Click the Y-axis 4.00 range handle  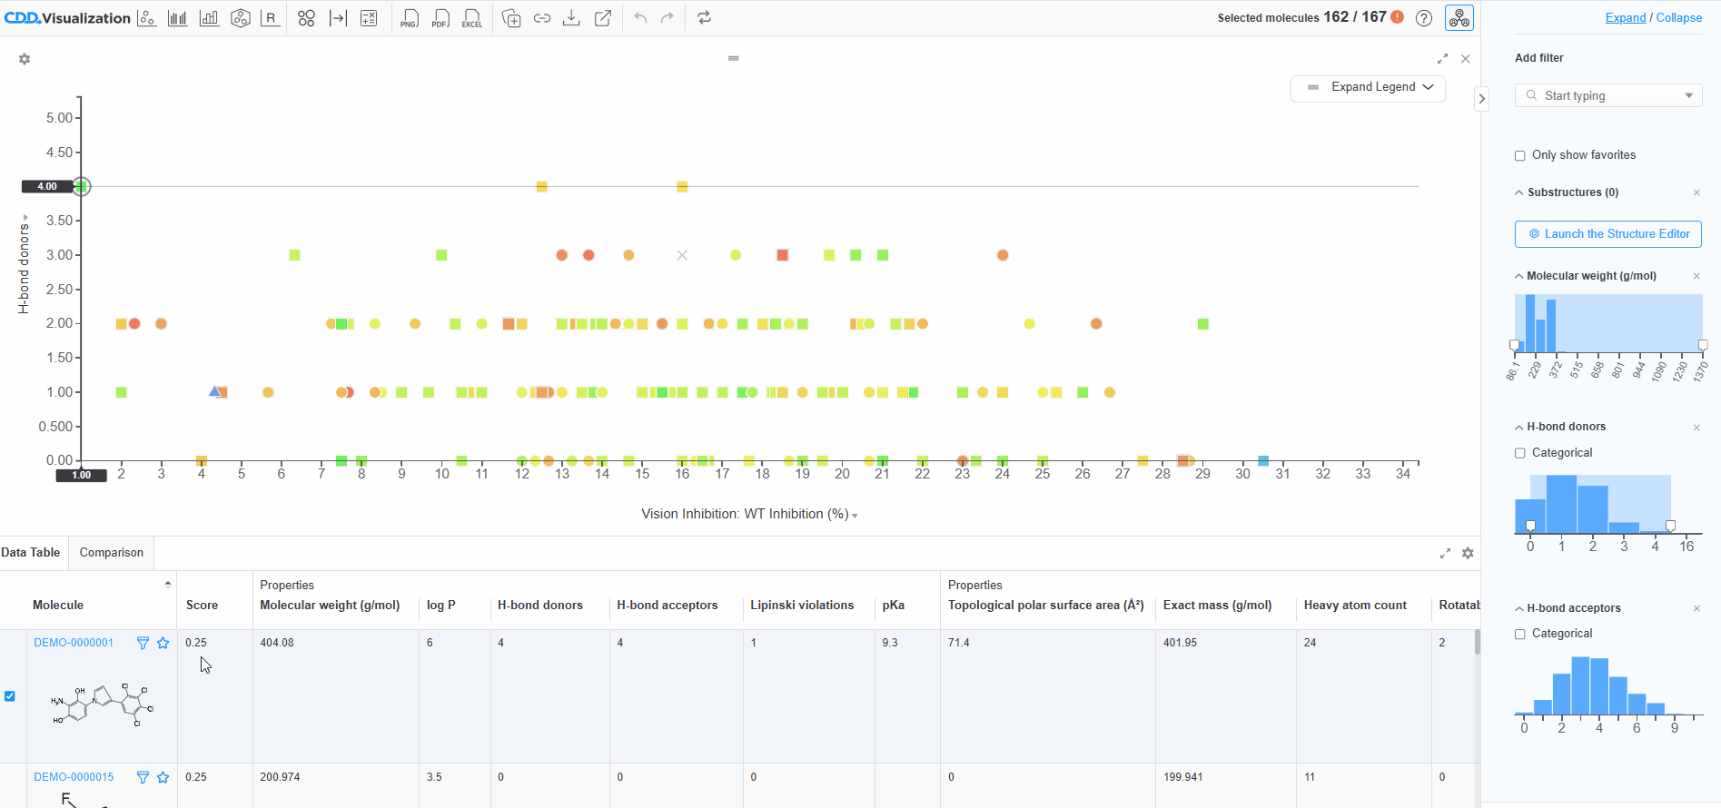(x=47, y=186)
